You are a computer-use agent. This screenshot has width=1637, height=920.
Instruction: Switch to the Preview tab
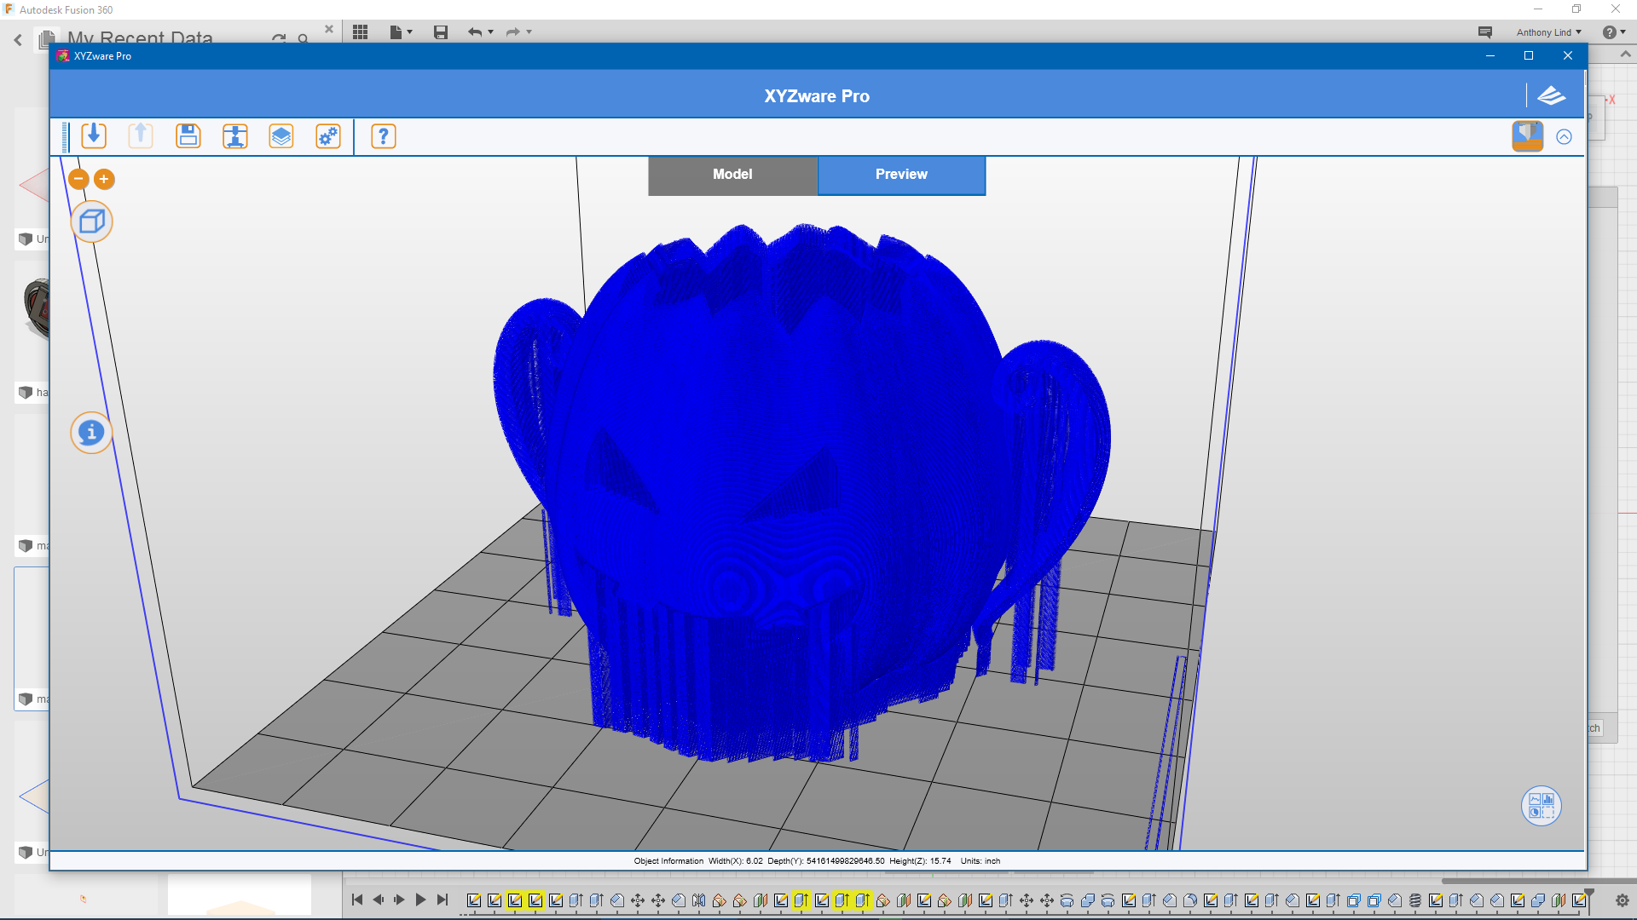point(901,175)
